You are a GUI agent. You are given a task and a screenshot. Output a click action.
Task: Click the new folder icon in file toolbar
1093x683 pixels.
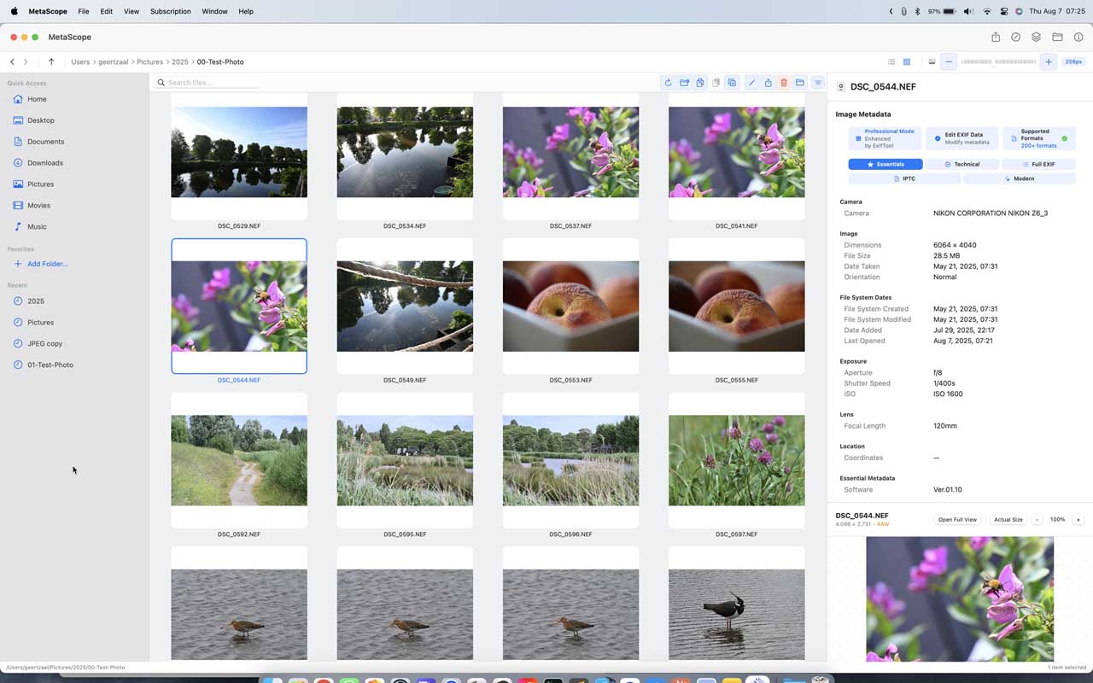[684, 83]
